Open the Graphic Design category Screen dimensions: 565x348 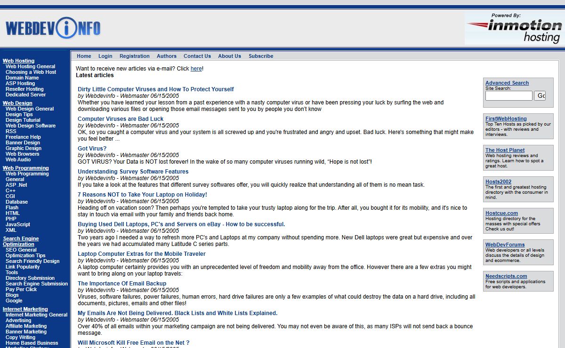click(24, 149)
